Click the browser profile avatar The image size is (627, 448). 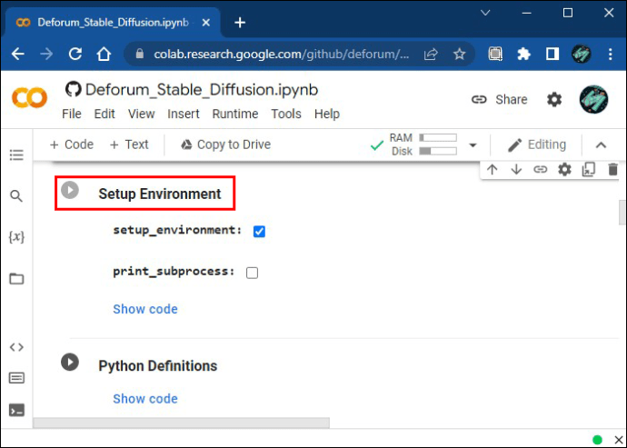tap(581, 54)
